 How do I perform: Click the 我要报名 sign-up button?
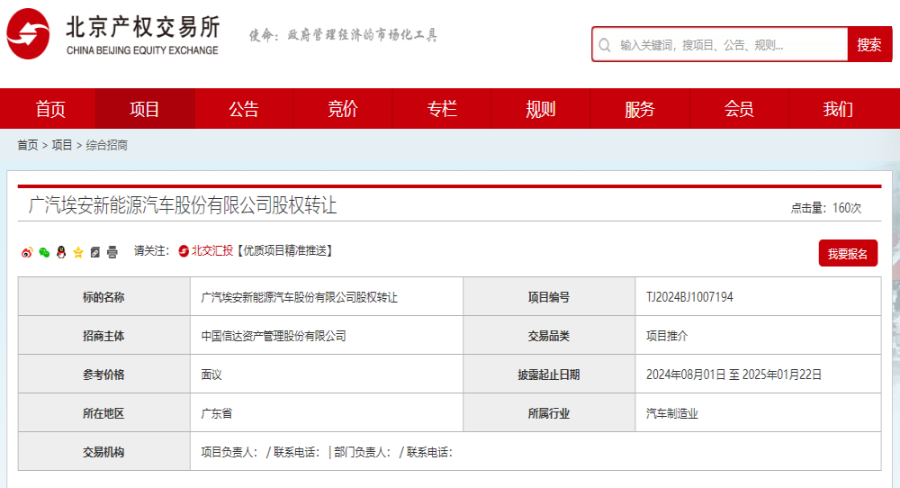(848, 253)
